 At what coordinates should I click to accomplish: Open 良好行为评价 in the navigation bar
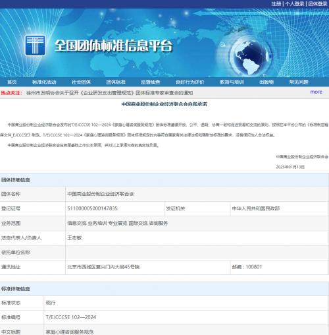(x=190, y=82)
